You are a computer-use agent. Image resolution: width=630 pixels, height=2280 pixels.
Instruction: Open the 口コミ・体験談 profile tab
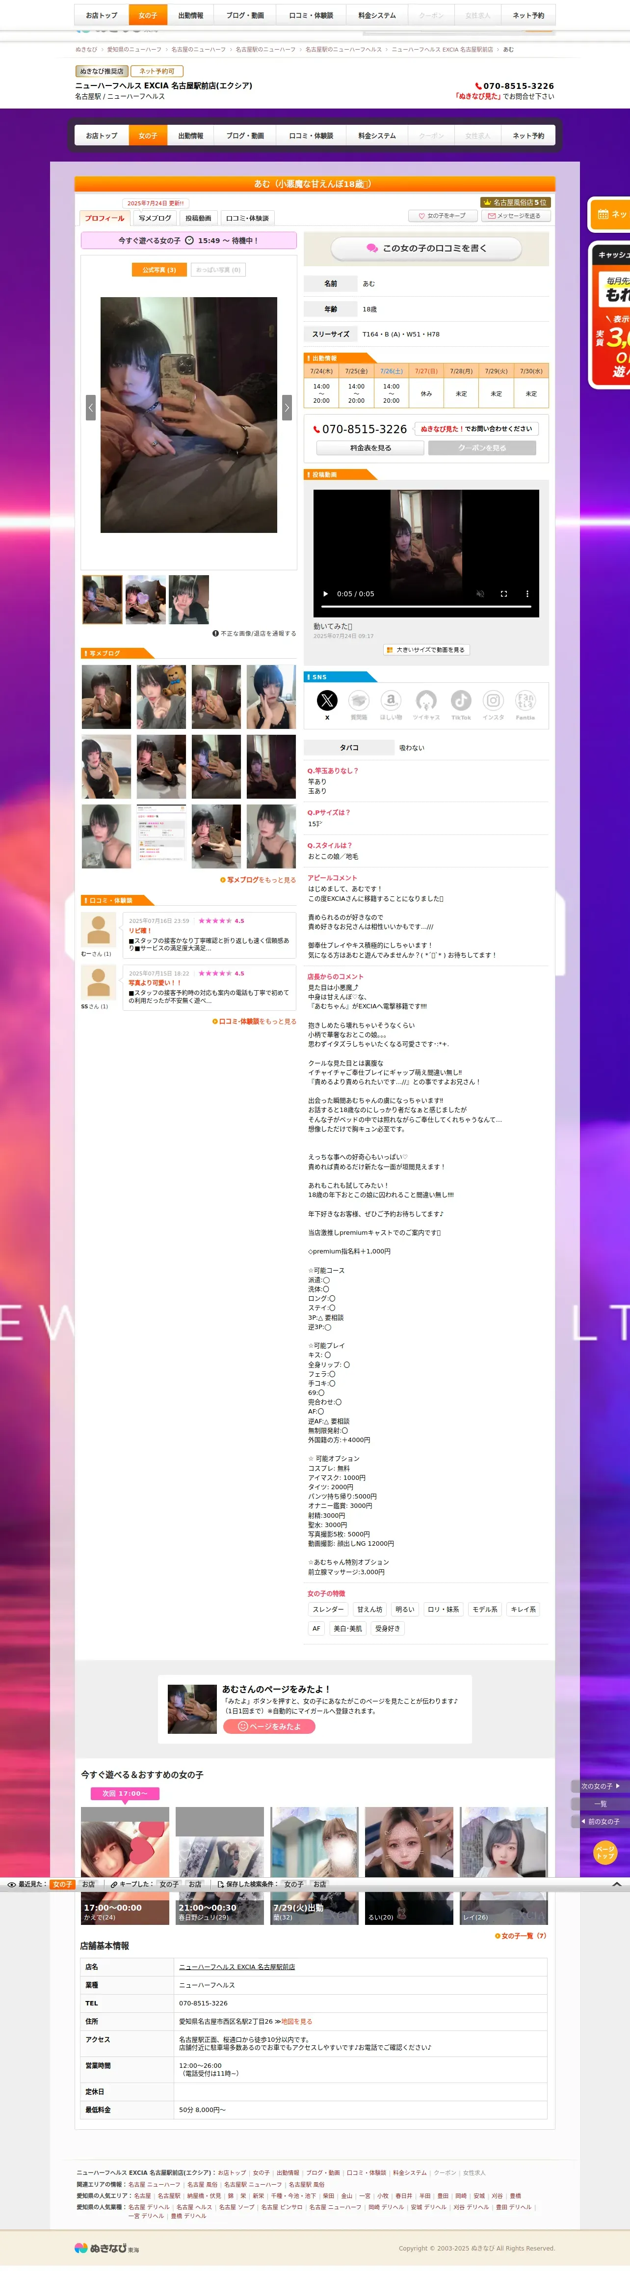point(246,218)
